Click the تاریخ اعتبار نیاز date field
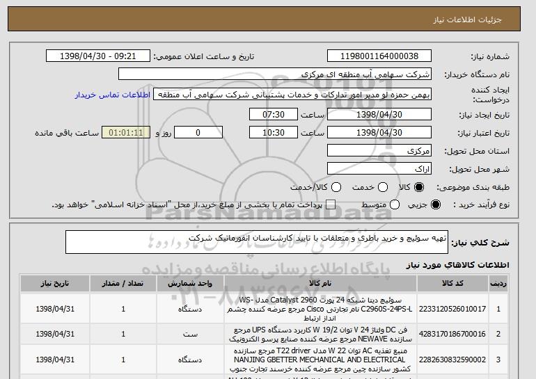The height and width of the screenshot is (379, 536). [x=379, y=133]
